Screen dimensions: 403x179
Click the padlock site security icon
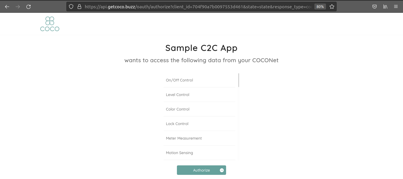(79, 7)
